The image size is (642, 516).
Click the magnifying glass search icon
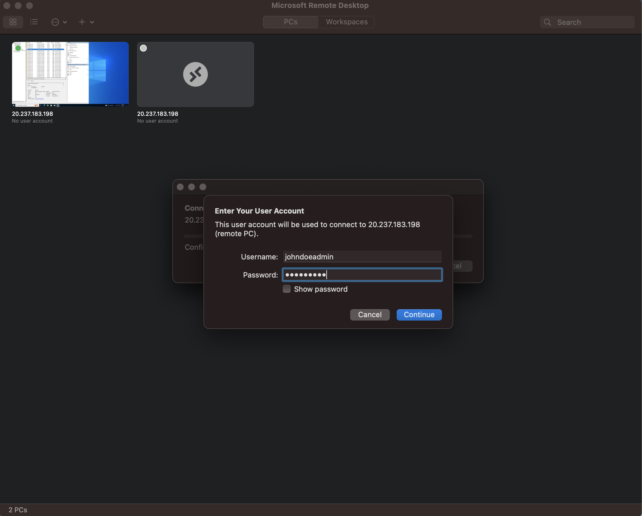(x=547, y=22)
